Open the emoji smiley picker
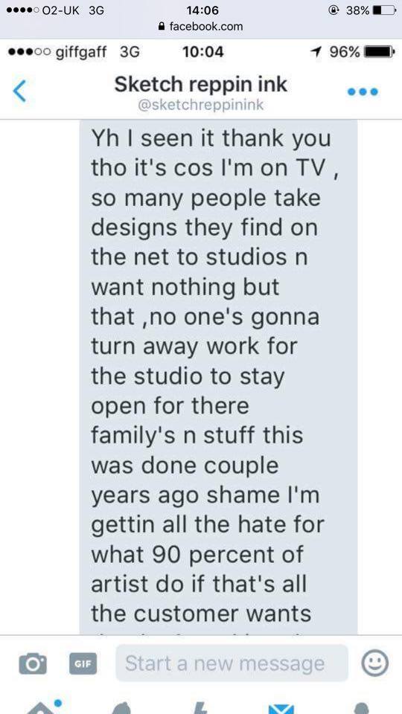Screen dimensions: 402x714 point(375,663)
